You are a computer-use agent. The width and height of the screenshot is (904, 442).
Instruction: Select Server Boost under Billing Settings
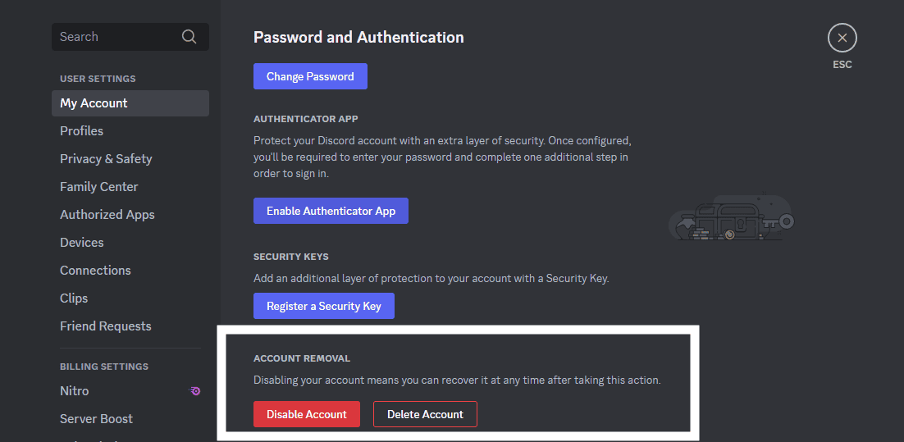[96, 419]
